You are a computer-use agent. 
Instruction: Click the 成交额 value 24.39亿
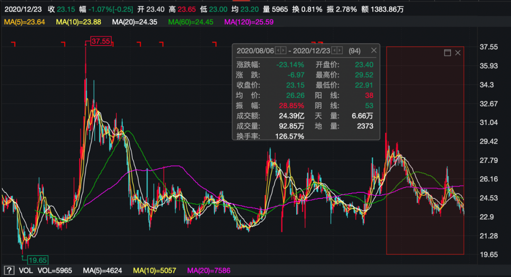(x=291, y=116)
